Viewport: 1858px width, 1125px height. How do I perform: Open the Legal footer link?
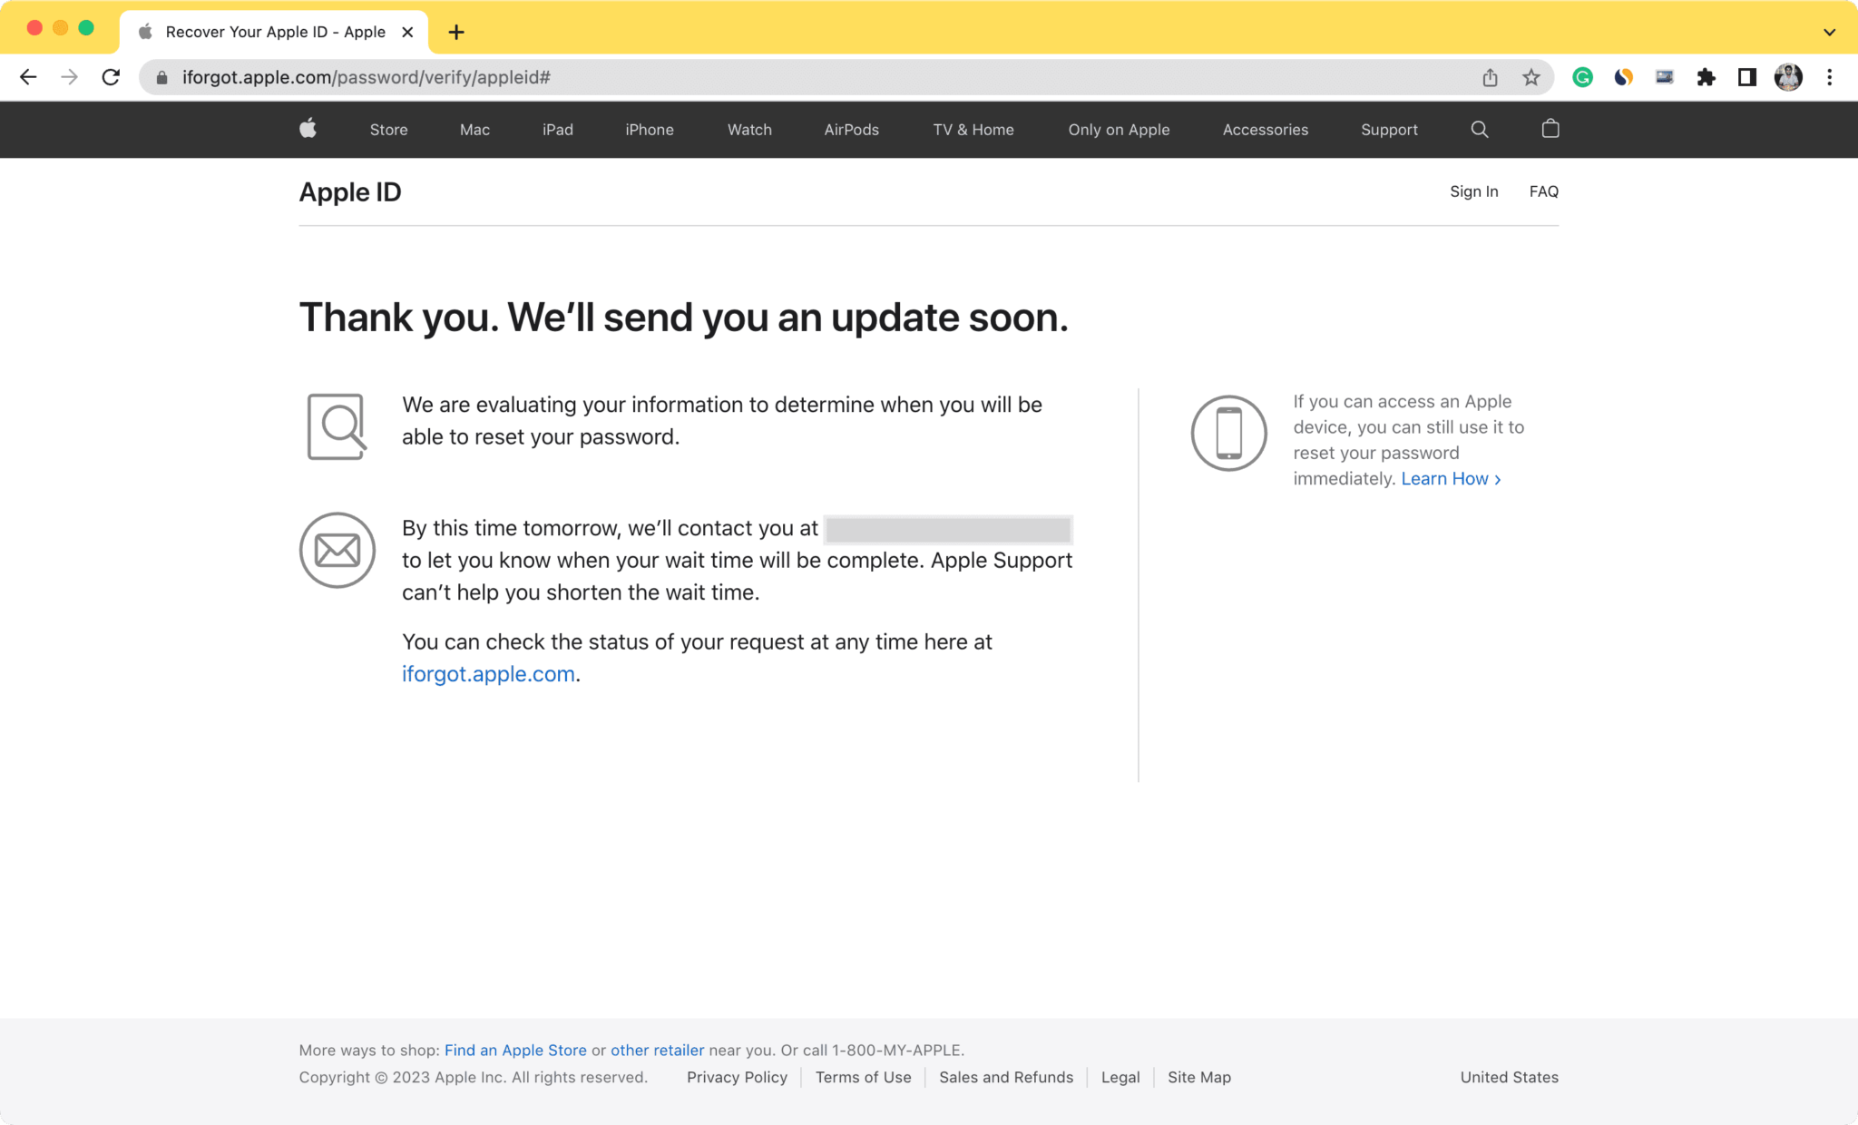1120,1077
